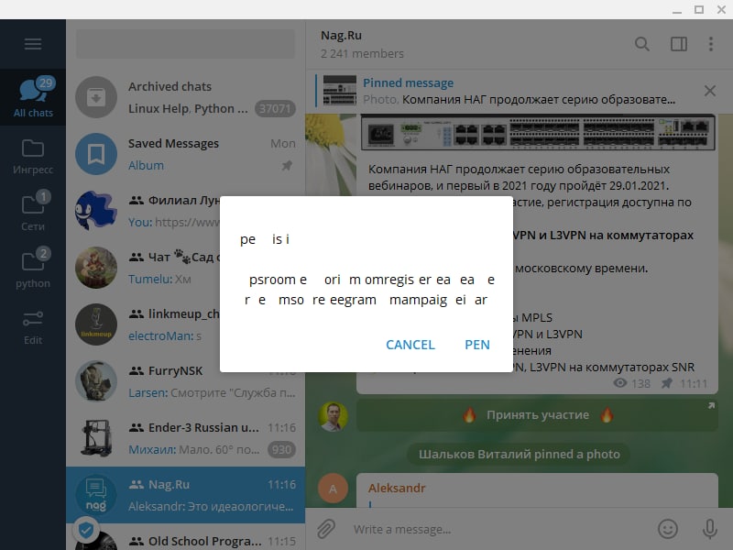Search within the Nag.Ru chat
Image resolution: width=733 pixels, height=550 pixels.
(642, 44)
